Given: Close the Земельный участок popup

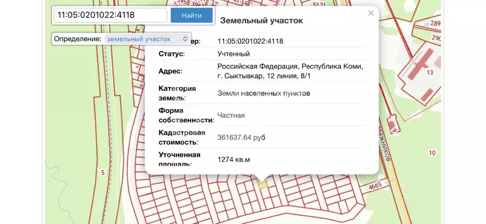Looking at the screenshot, I should tap(371, 13).
